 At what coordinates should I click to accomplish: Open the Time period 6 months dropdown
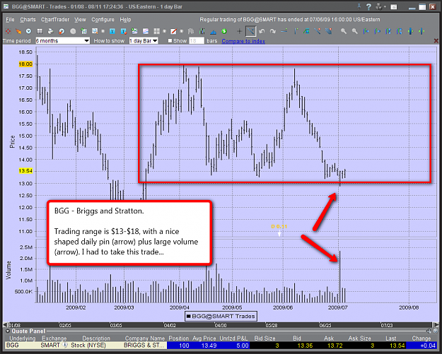coord(62,41)
